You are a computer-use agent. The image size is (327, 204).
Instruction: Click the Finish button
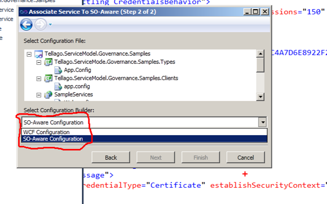(x=201, y=158)
